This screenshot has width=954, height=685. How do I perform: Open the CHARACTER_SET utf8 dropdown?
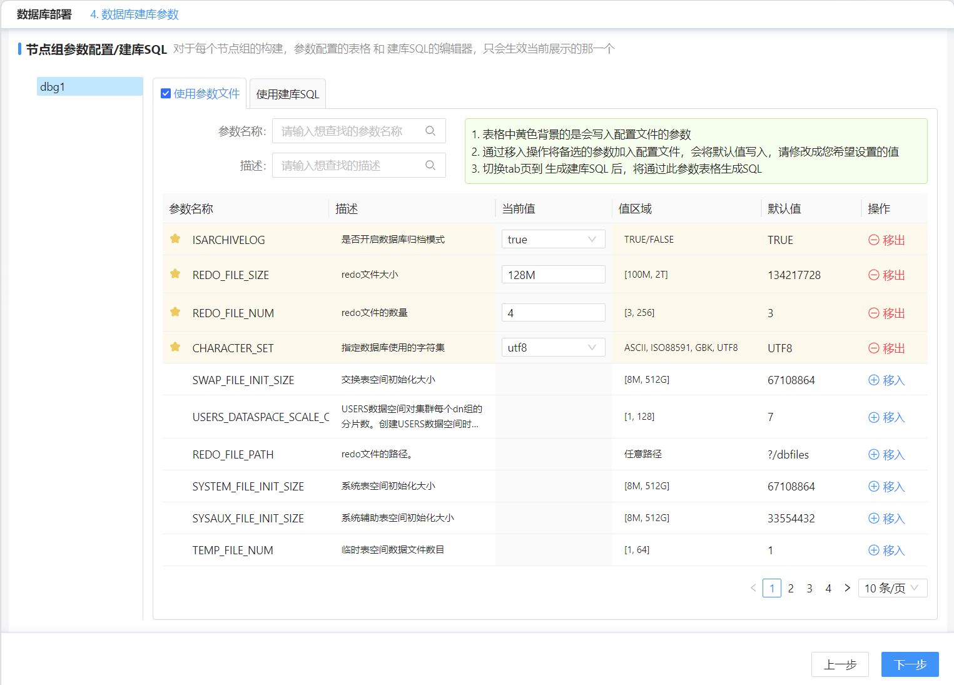point(553,348)
